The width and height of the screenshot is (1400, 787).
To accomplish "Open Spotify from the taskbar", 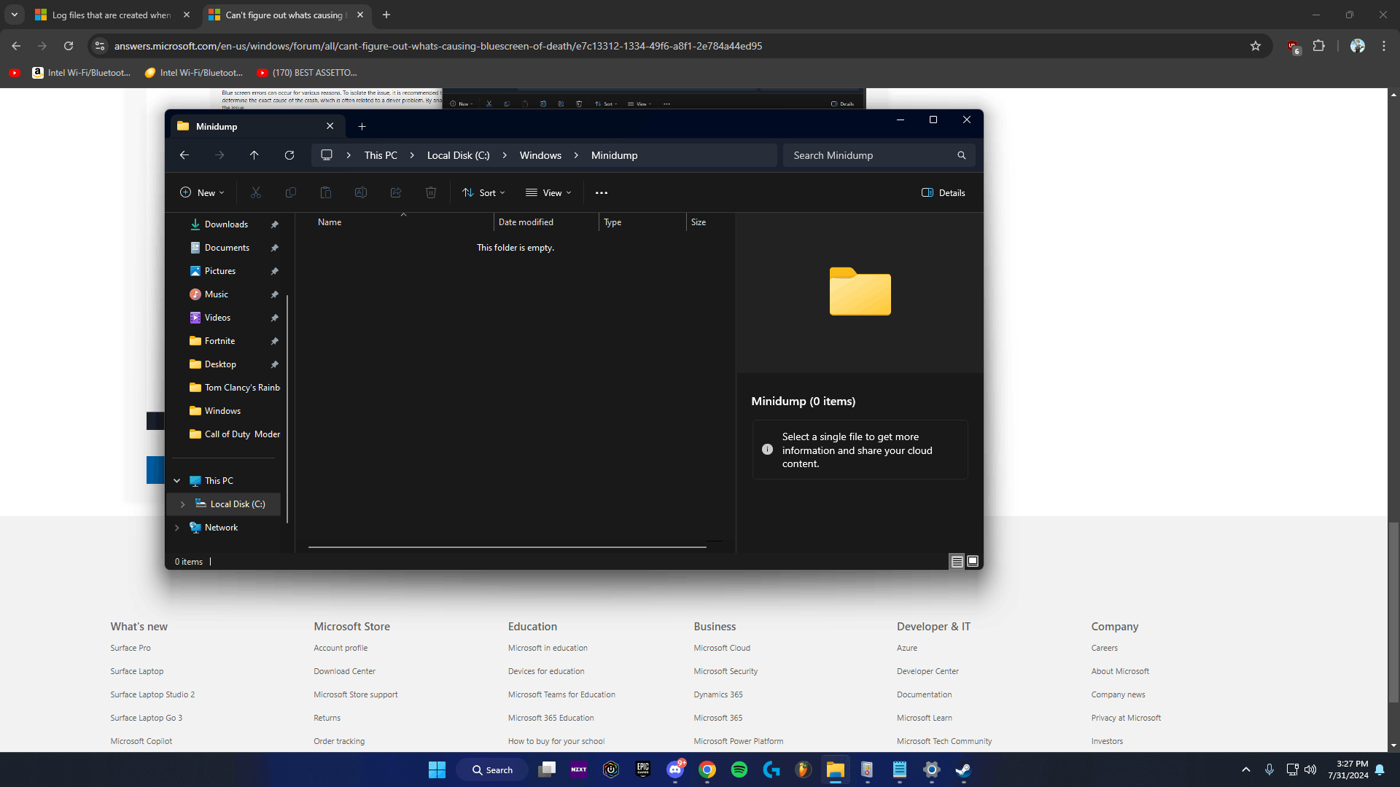I will point(739,770).
